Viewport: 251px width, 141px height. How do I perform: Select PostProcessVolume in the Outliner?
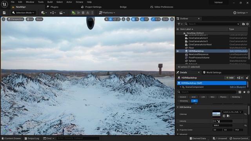[199, 58]
